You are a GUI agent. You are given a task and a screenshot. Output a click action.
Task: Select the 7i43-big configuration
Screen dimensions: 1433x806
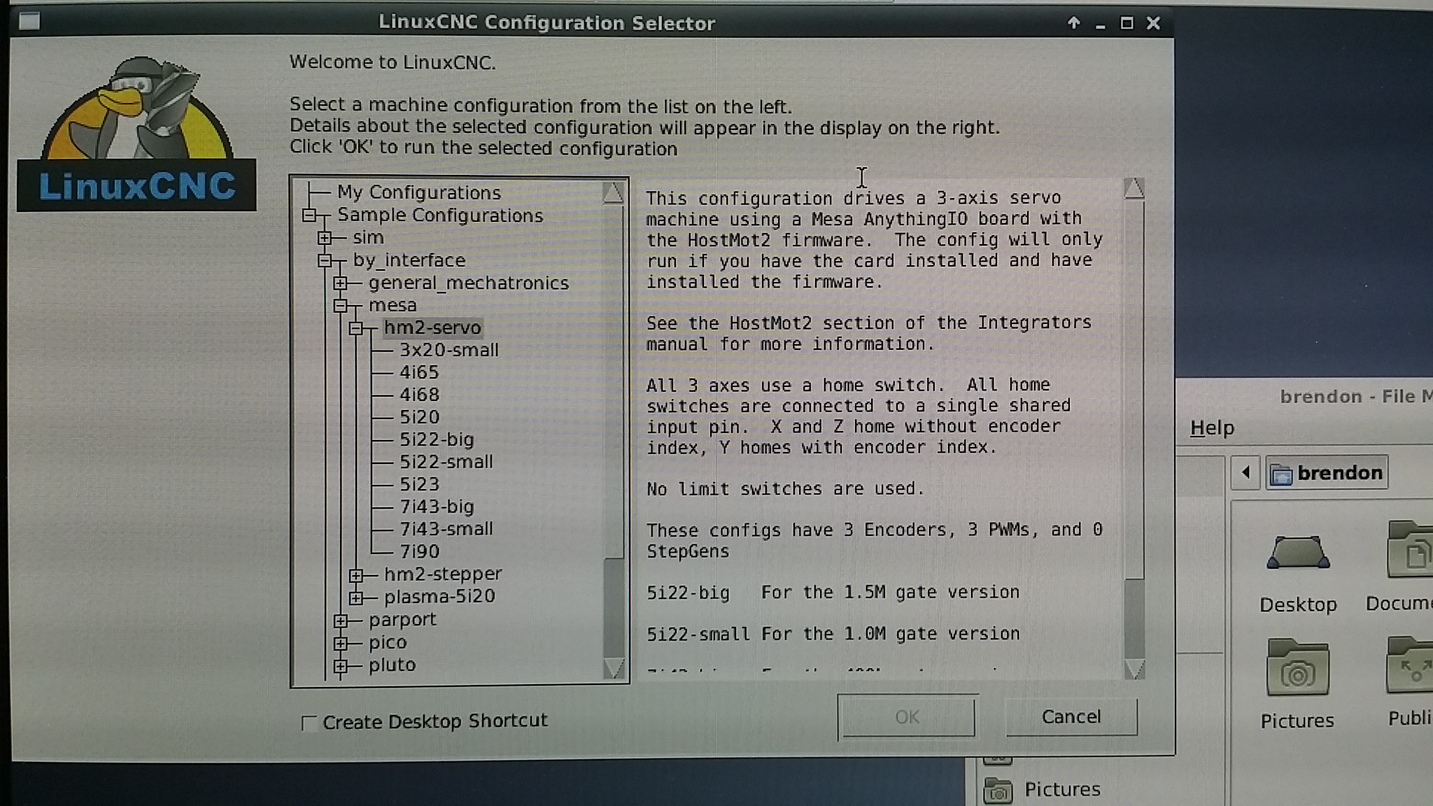point(437,507)
